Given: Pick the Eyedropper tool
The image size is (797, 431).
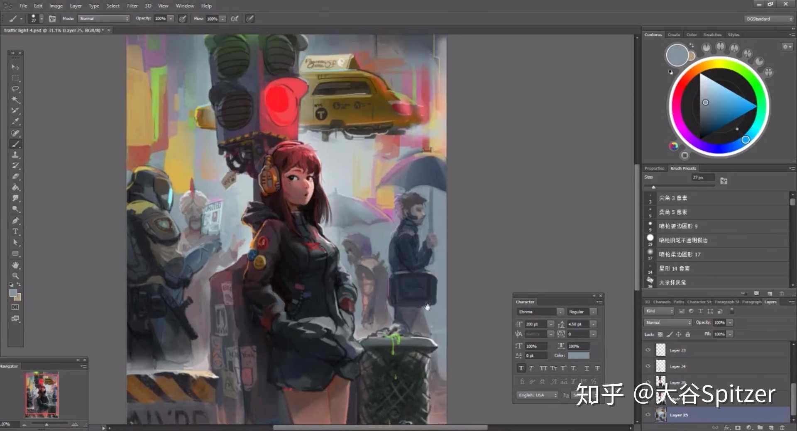Looking at the screenshot, I should (15, 122).
